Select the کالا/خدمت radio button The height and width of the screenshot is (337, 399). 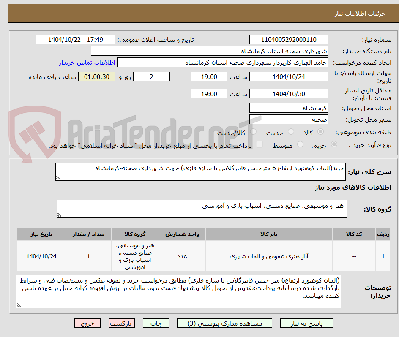click(253, 132)
